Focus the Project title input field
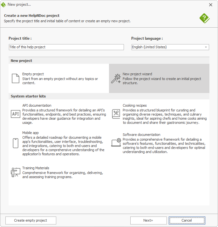218x227 pixels. [x=66, y=47]
